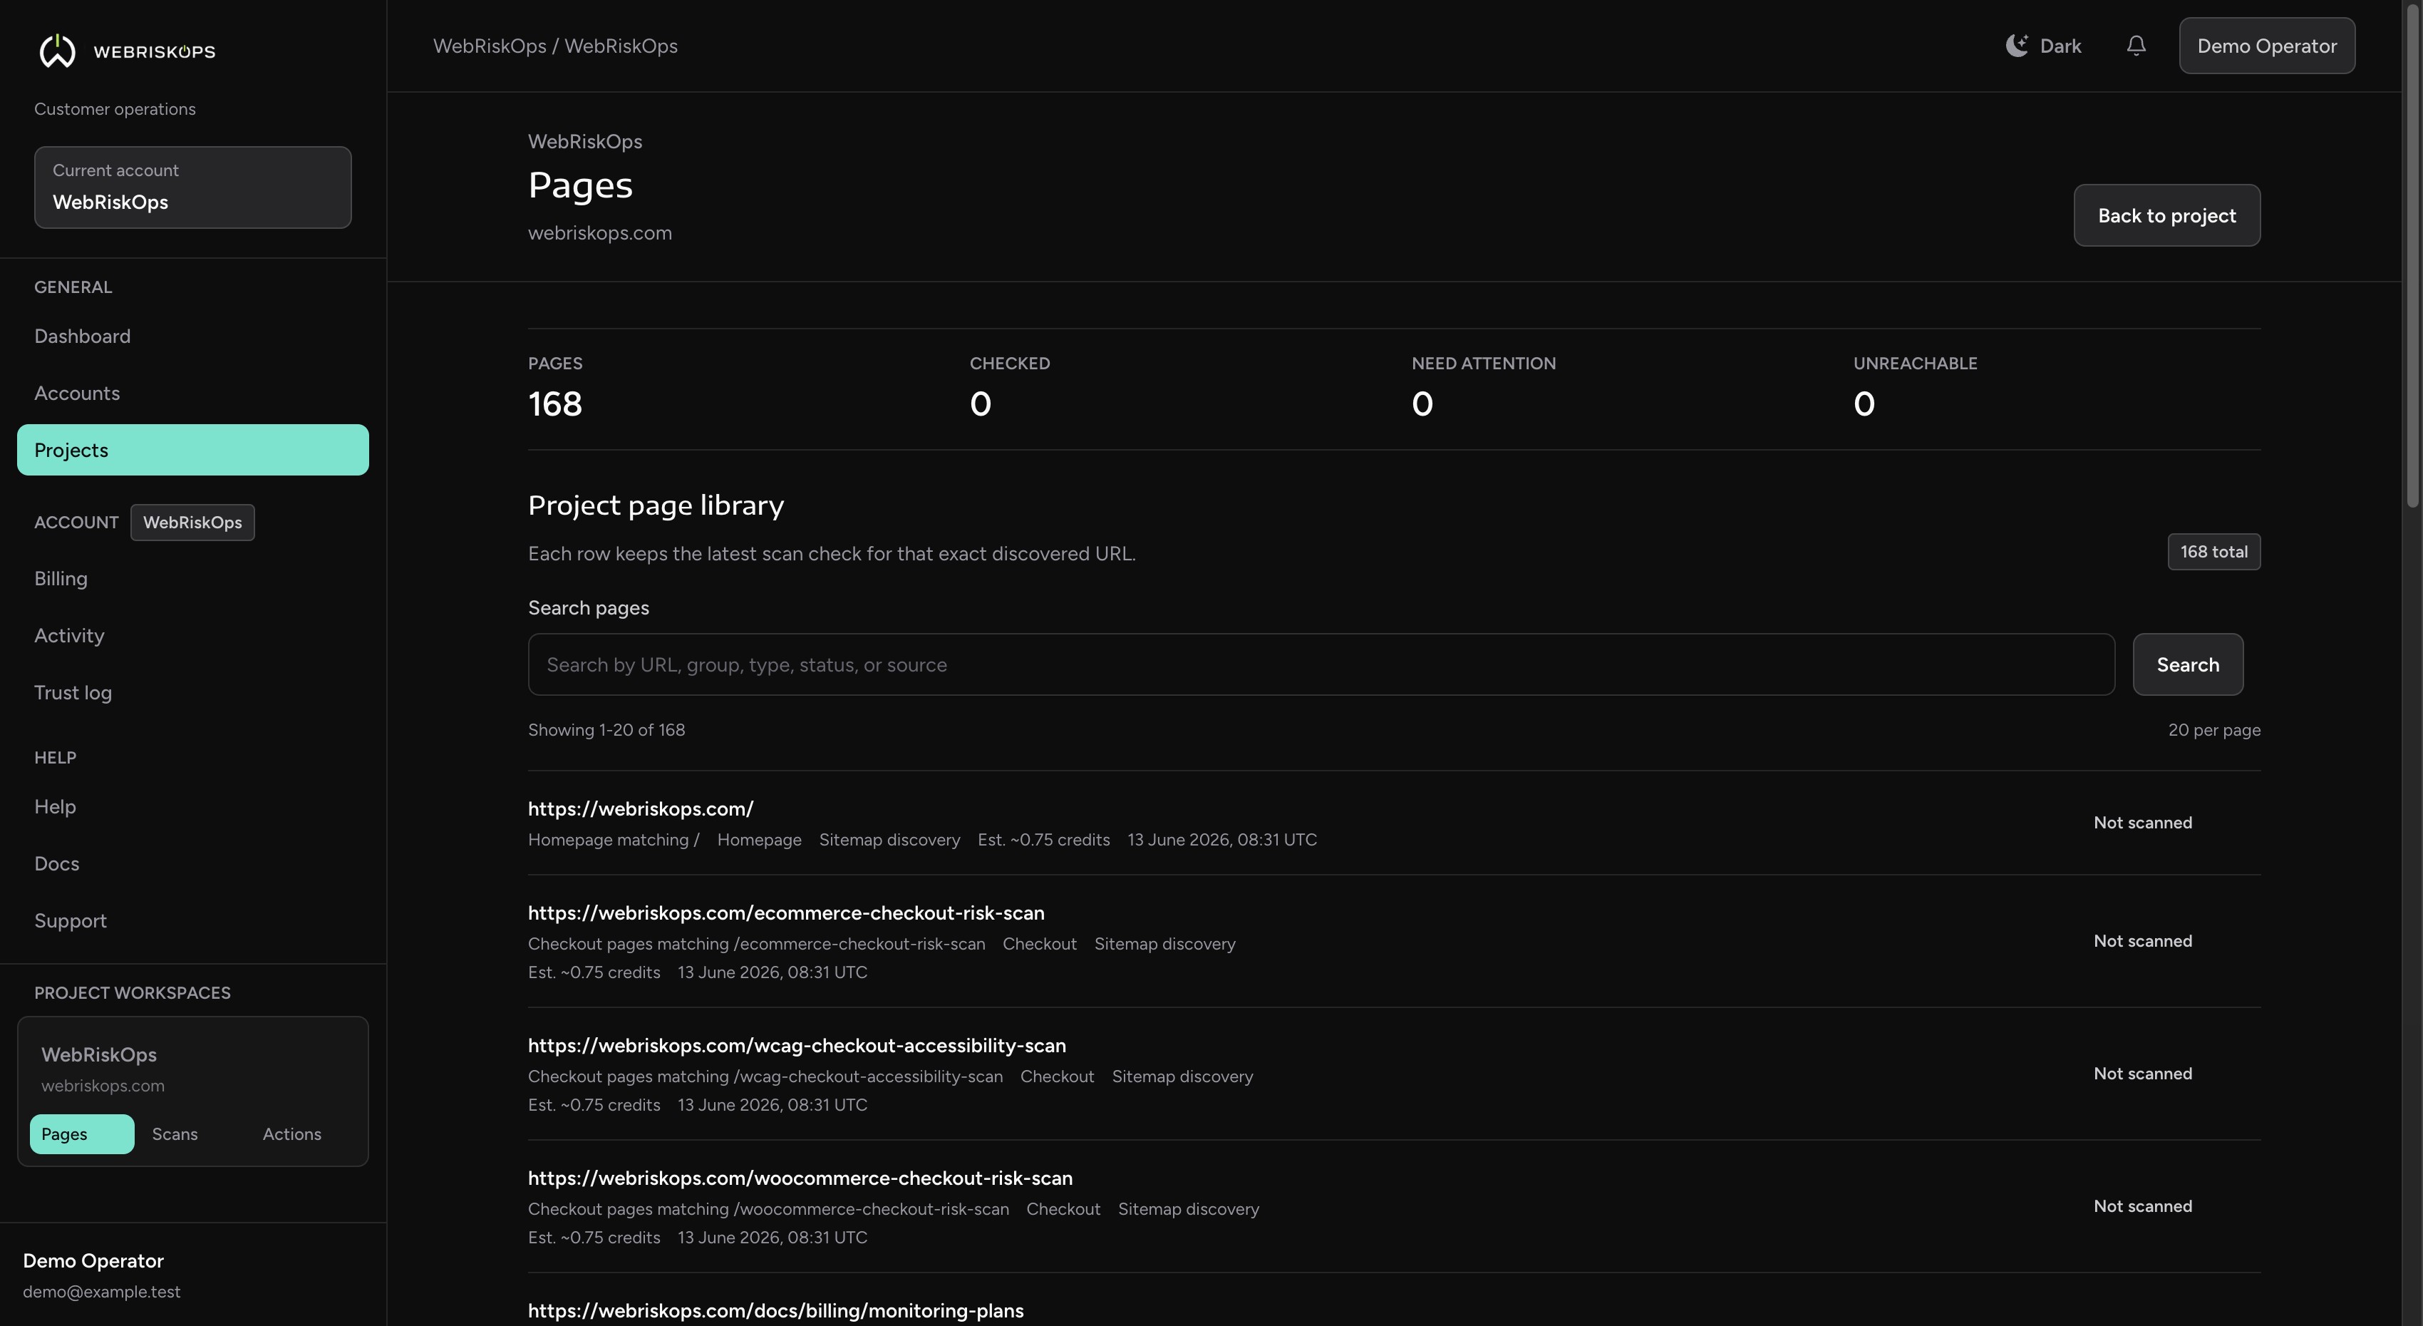Click the NEED ATTENTION stat value
Viewport: 2423px width, 1326px height.
(x=1422, y=404)
